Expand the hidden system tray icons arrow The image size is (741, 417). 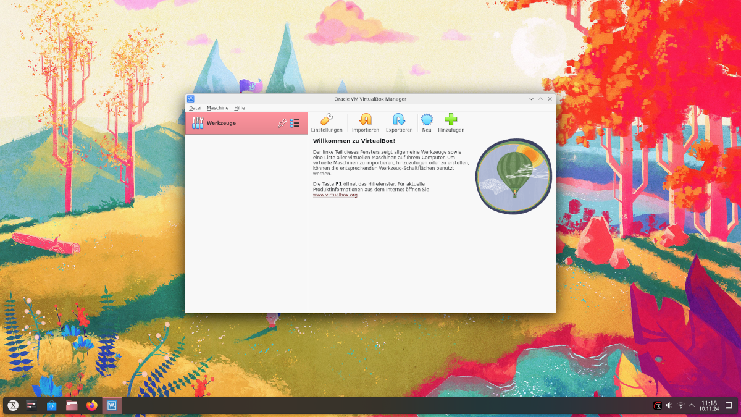pos(692,406)
